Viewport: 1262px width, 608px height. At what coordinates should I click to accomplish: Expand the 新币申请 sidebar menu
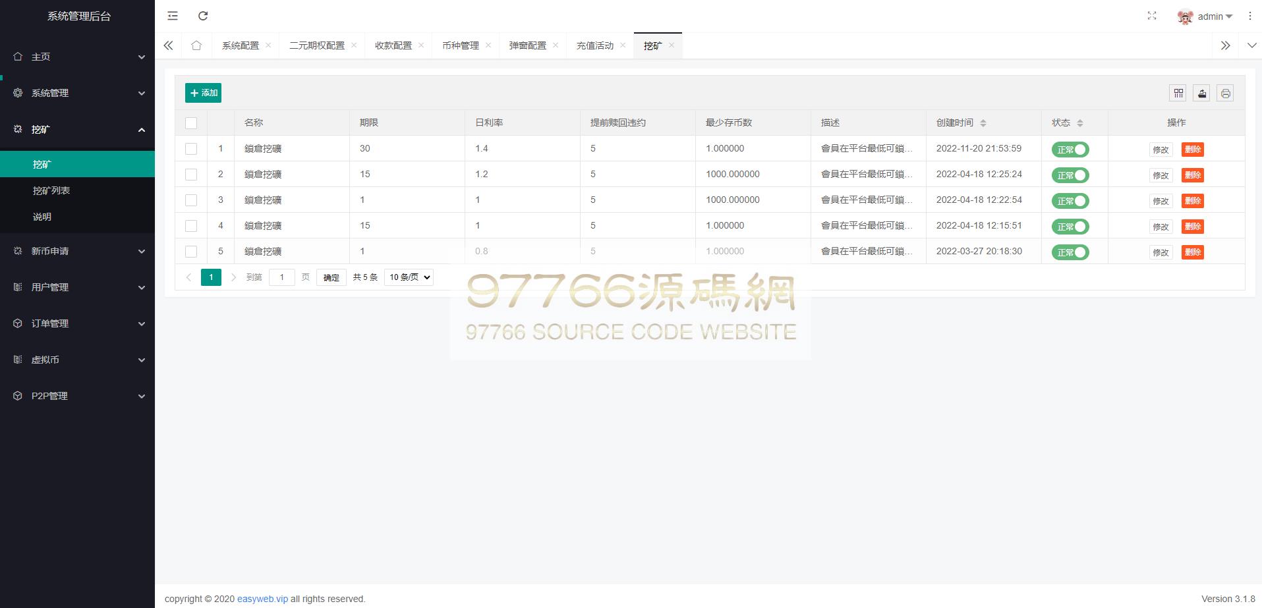tap(77, 251)
